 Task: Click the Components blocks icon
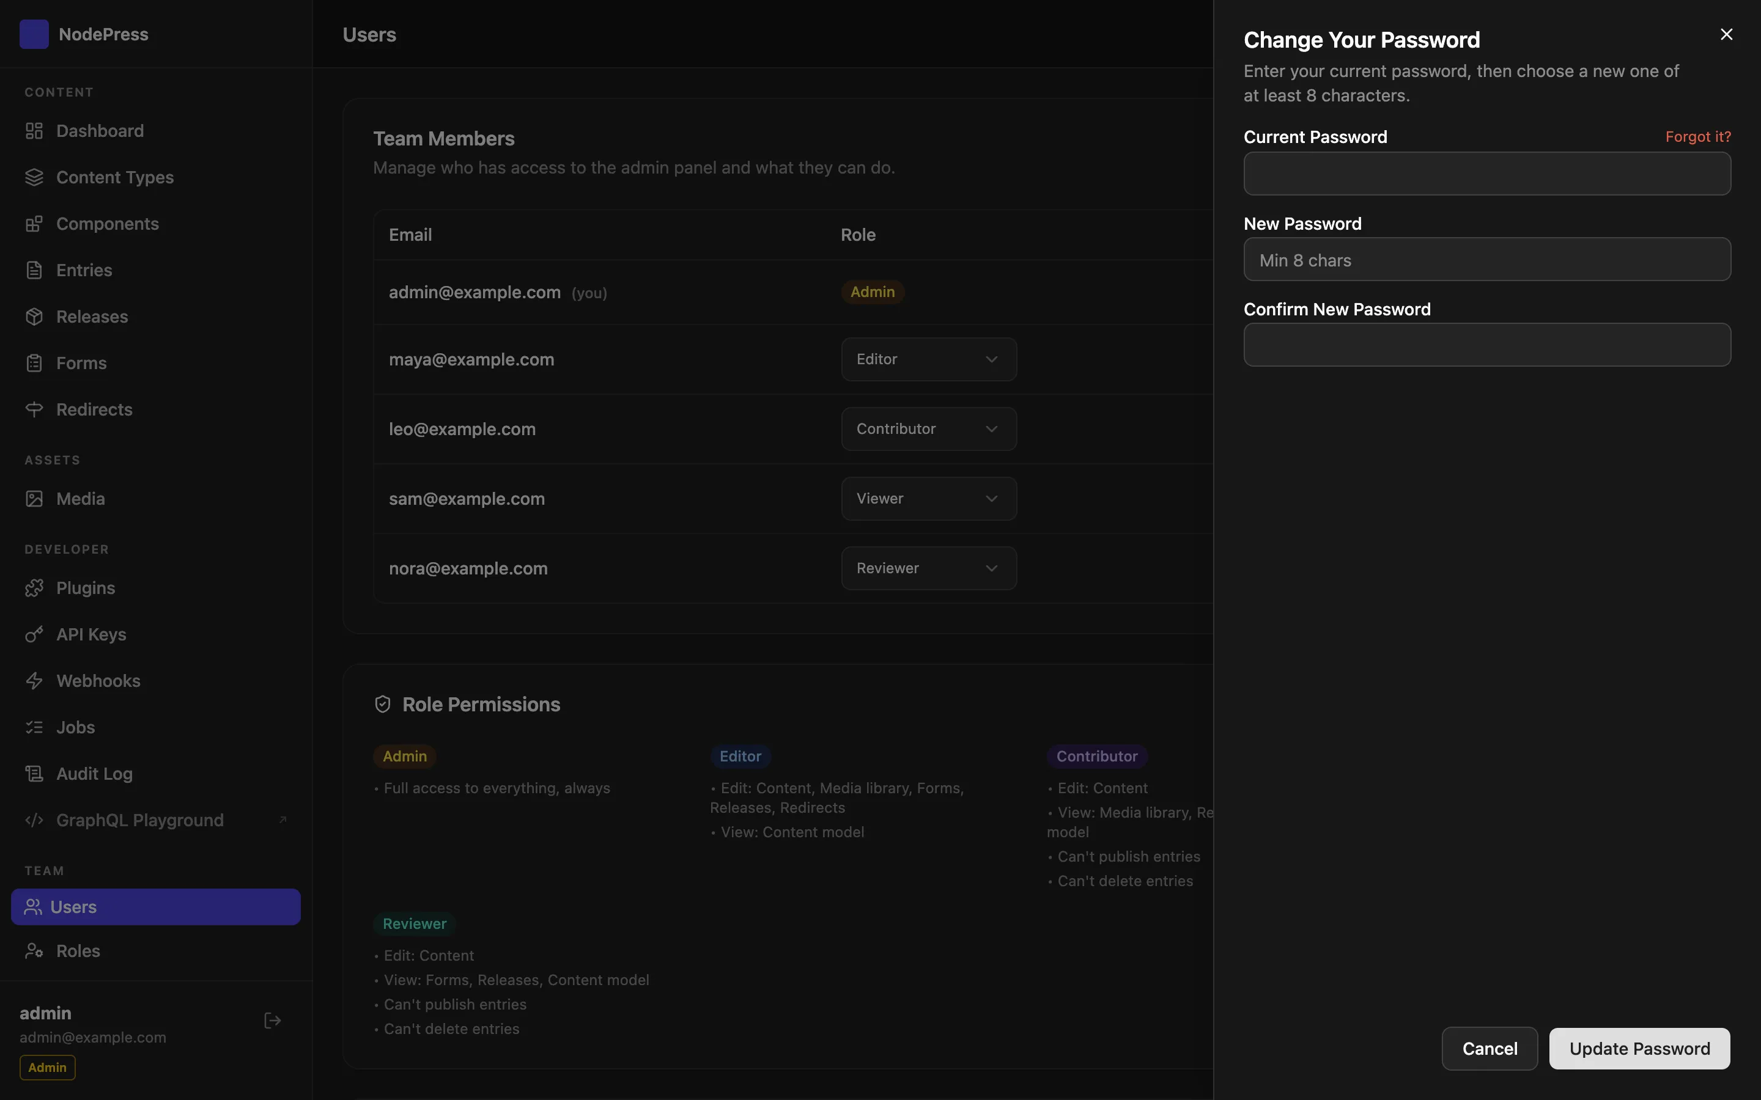pyautogui.click(x=34, y=224)
